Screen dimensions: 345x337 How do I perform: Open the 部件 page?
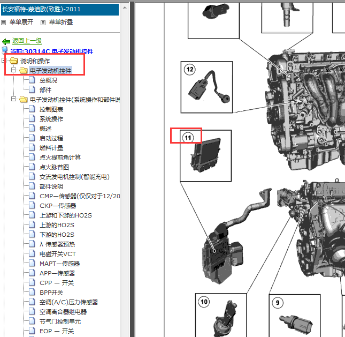(x=45, y=90)
